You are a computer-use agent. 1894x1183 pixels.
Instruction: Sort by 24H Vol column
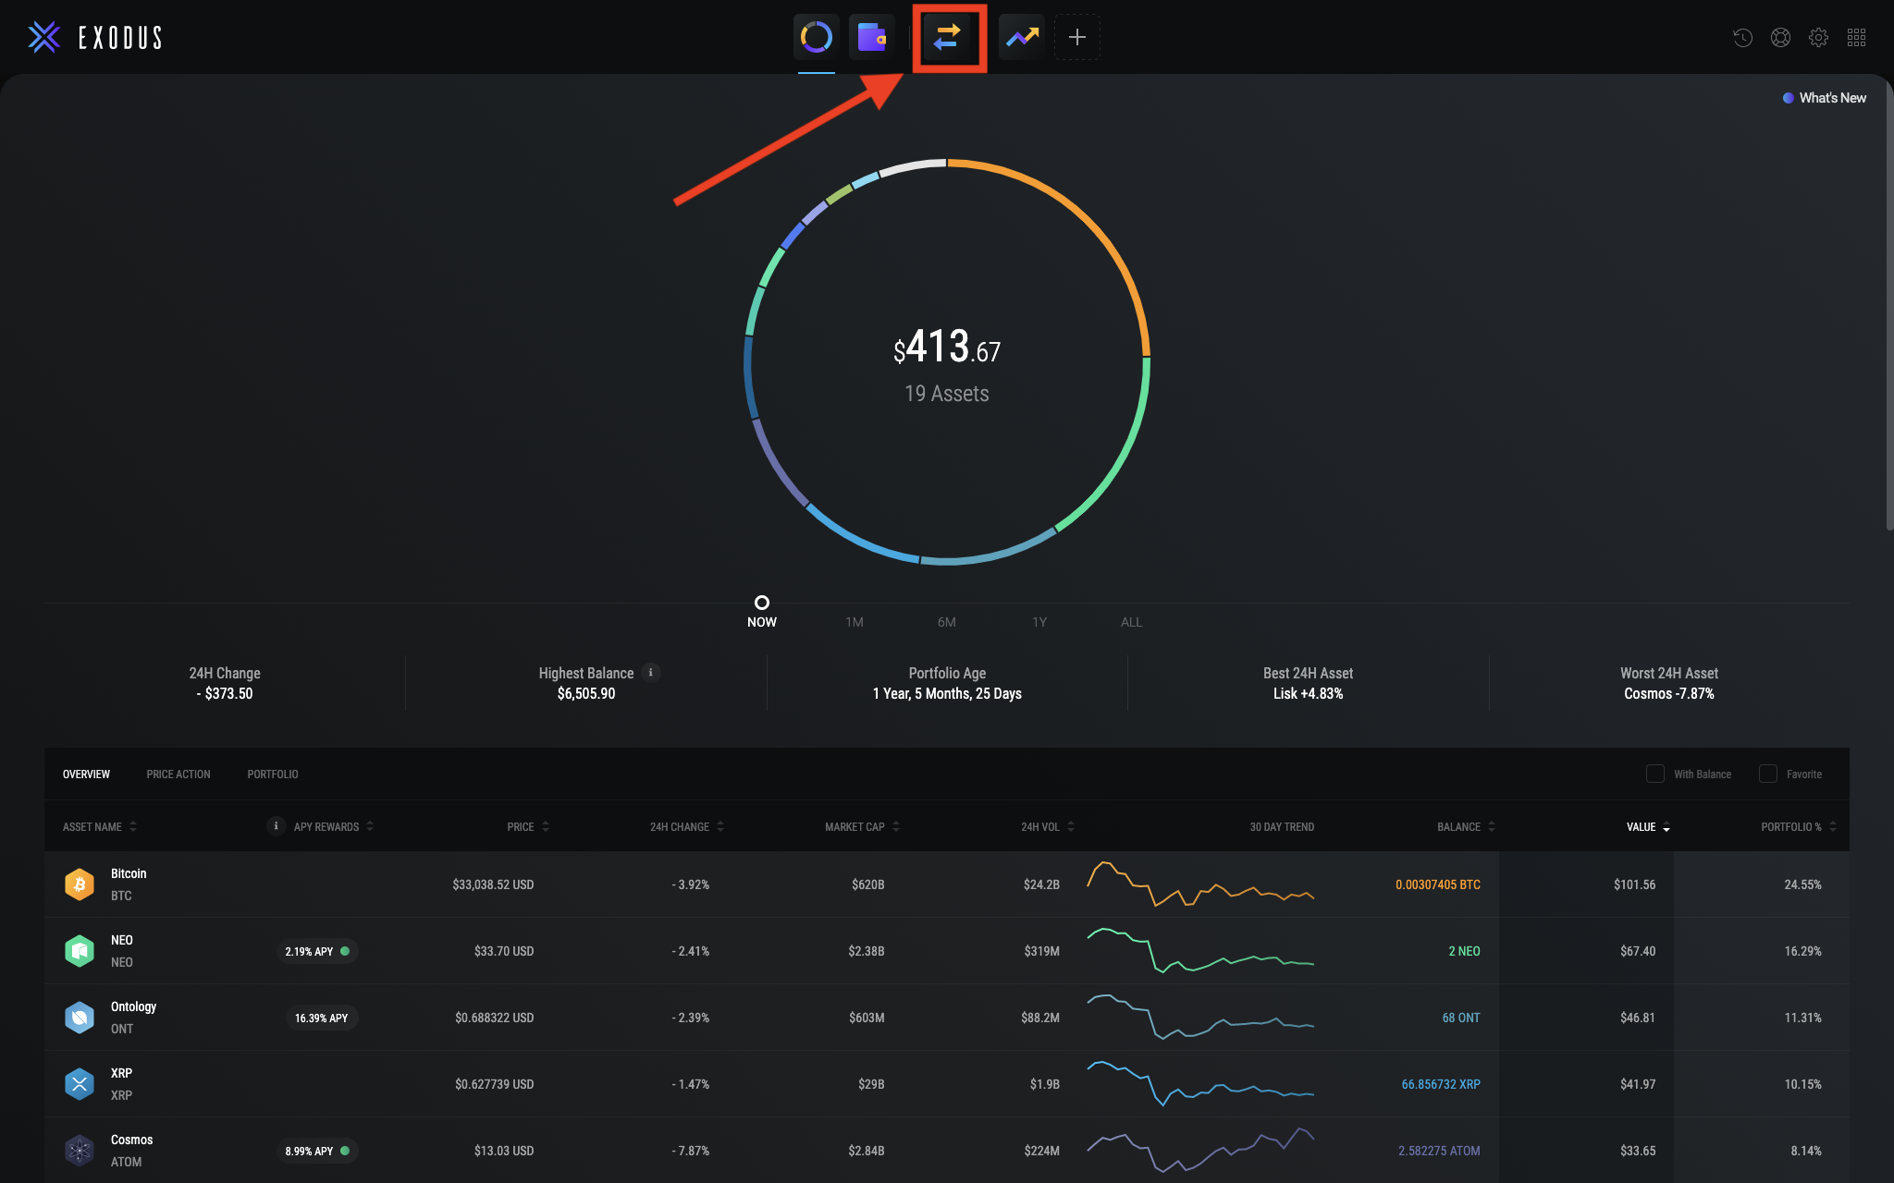[x=1048, y=826]
